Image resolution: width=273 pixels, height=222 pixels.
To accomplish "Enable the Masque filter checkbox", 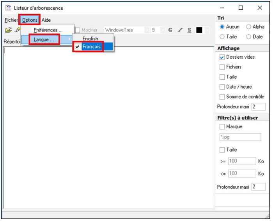I will tap(222, 127).
